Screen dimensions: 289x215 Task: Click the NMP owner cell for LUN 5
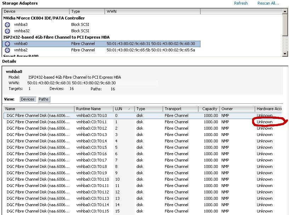point(225,147)
